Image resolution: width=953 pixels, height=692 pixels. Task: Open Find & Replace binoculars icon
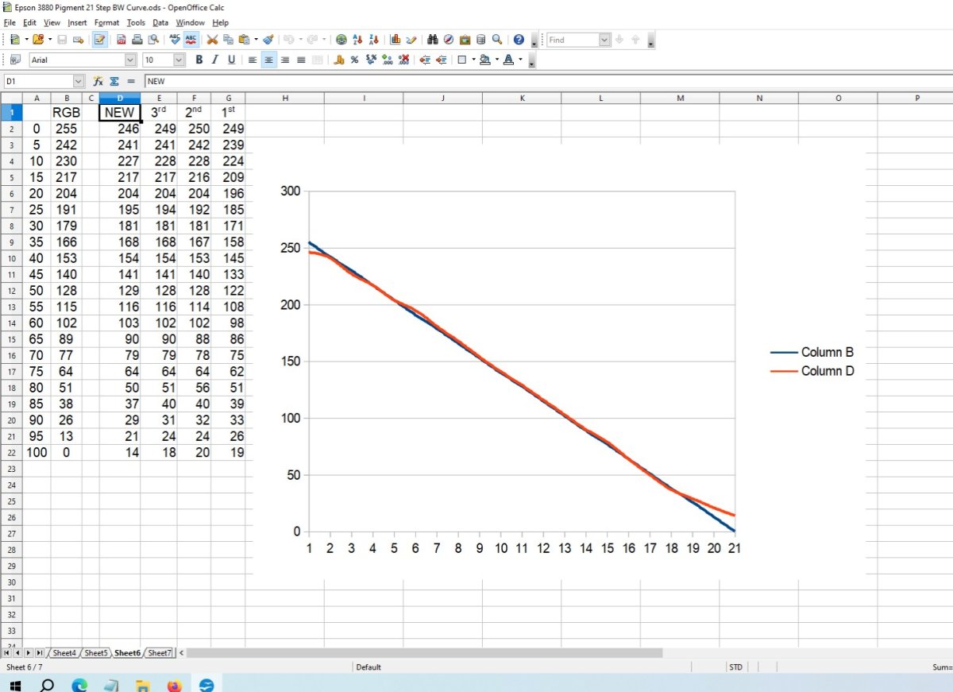(x=433, y=40)
